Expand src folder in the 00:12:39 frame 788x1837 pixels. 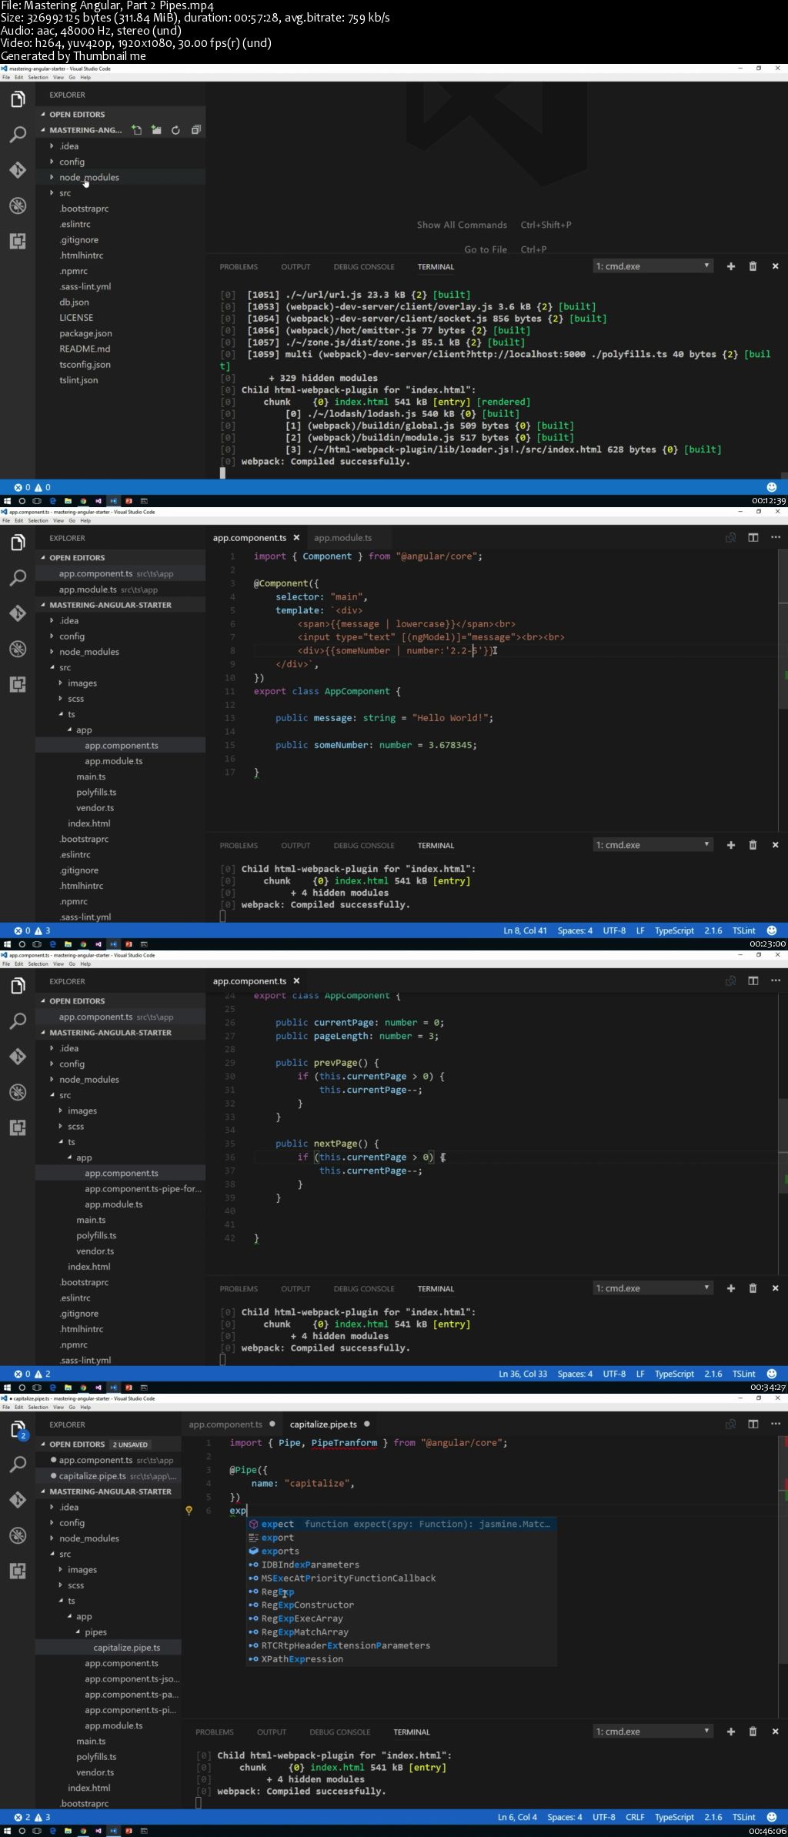coord(65,193)
